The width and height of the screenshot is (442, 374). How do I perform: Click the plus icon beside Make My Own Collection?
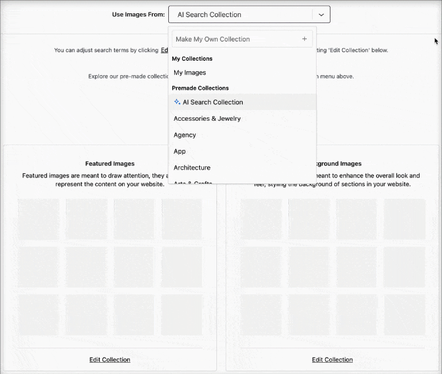tap(304, 39)
